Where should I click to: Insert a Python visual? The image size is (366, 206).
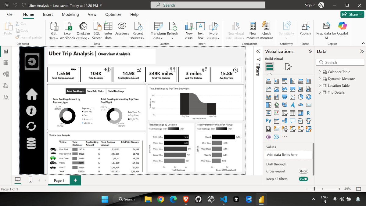(268, 121)
